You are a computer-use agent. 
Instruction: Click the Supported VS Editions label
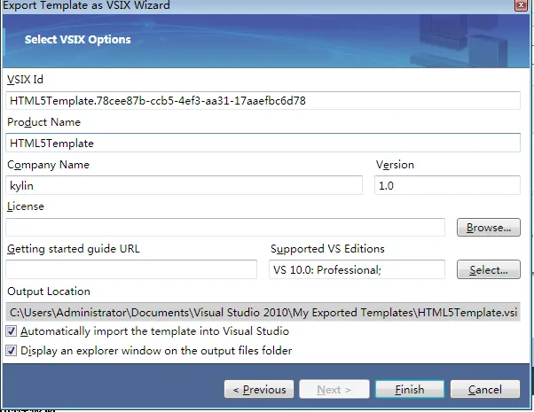coord(327,249)
